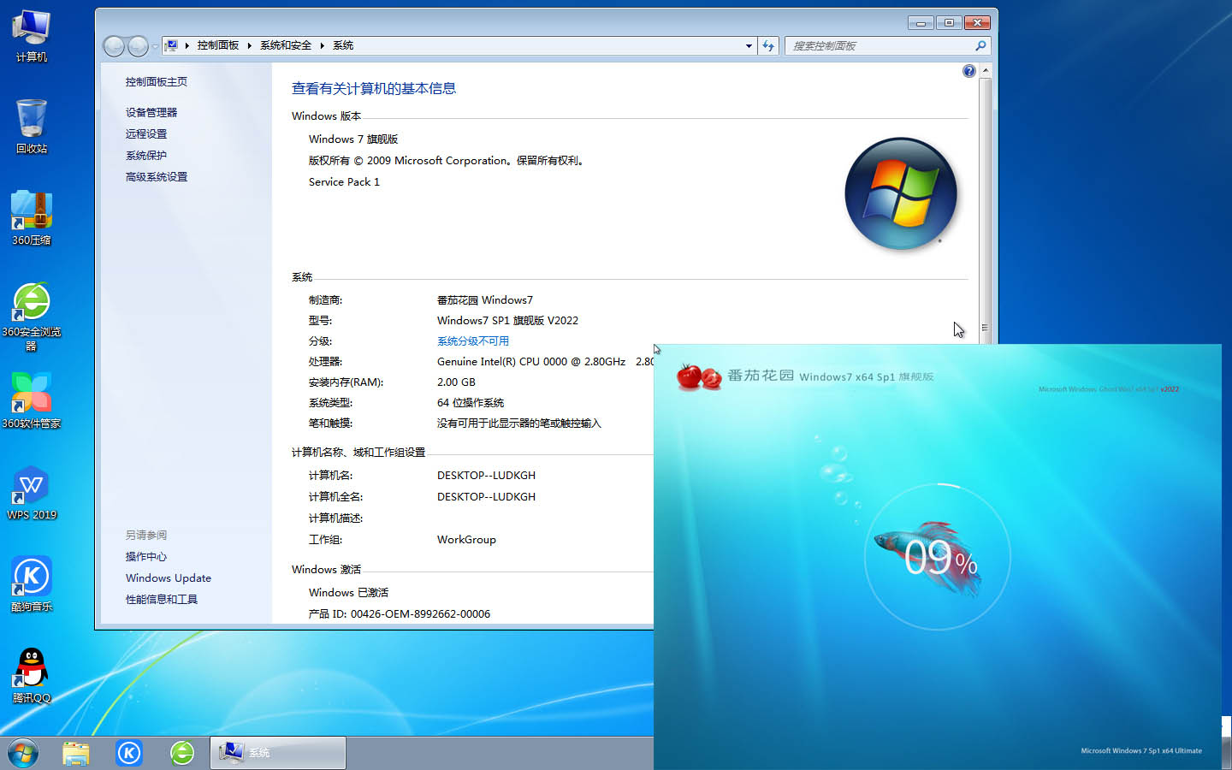Screen dimensions: 1232x770
Task: Expand the address bar history dropdown
Action: tap(749, 45)
